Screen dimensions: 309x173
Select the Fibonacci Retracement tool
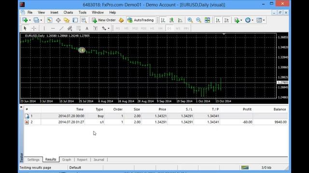pyautogui.click(x=78, y=28)
